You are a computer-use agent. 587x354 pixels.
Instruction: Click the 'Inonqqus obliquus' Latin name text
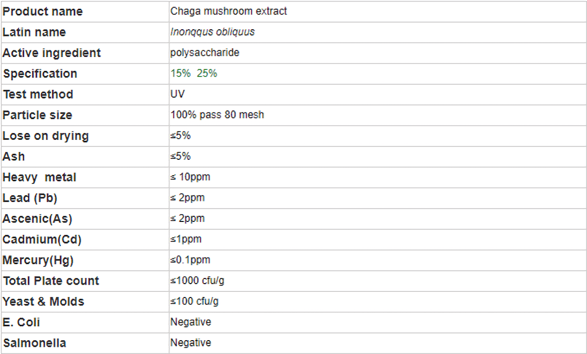[x=212, y=32]
